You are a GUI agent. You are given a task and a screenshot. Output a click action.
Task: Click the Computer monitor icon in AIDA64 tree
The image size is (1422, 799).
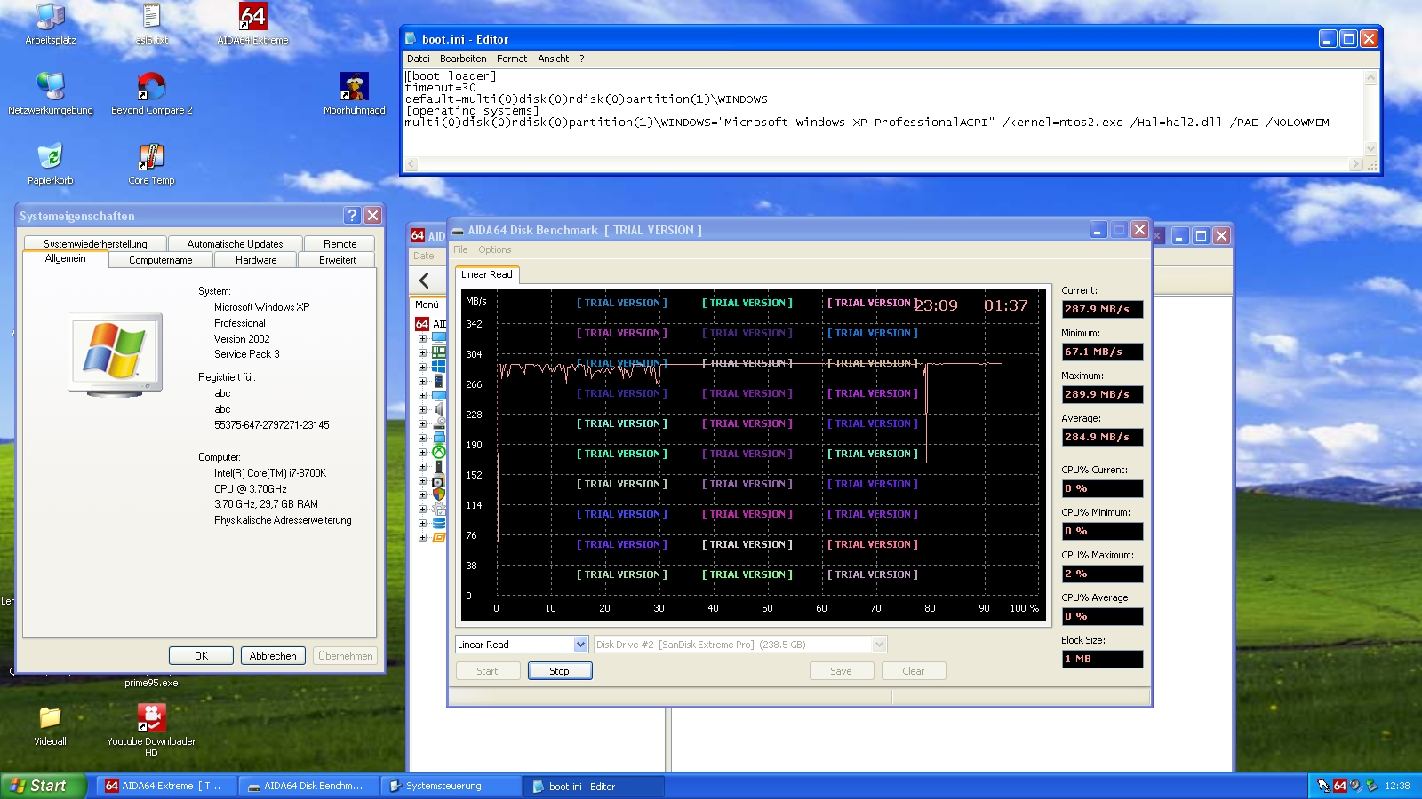438,338
